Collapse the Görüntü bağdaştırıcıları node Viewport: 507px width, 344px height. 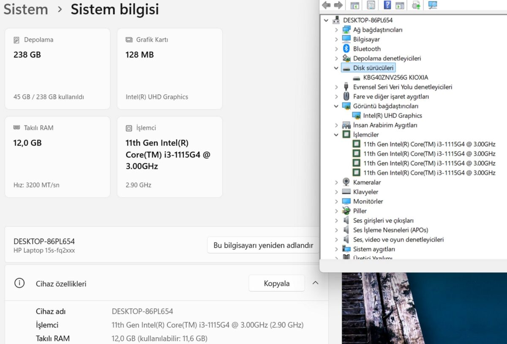(336, 106)
